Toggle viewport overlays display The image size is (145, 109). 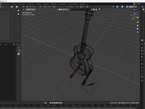pyautogui.click(x=122, y=7)
